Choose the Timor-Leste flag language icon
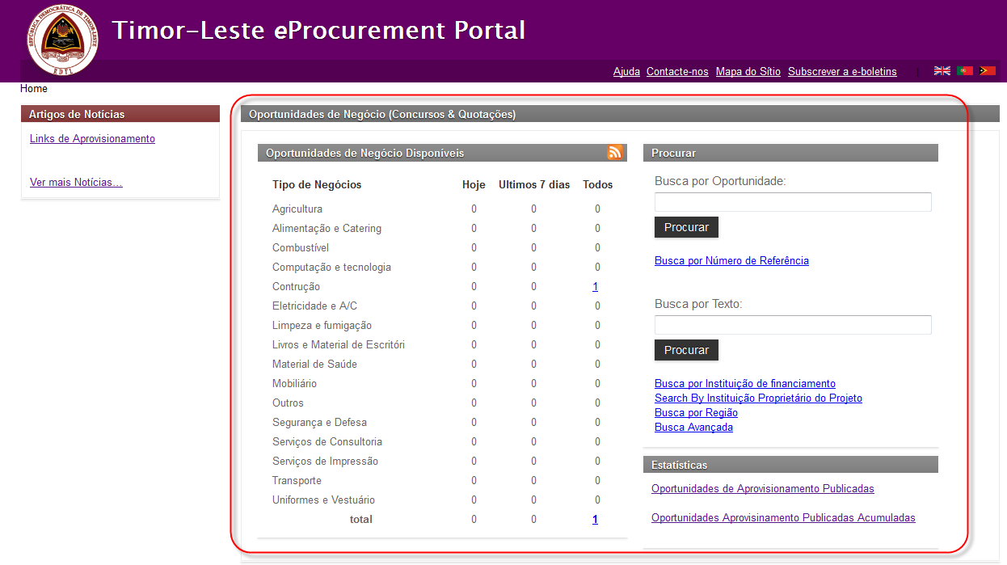This screenshot has height=565, width=1007. tap(987, 71)
